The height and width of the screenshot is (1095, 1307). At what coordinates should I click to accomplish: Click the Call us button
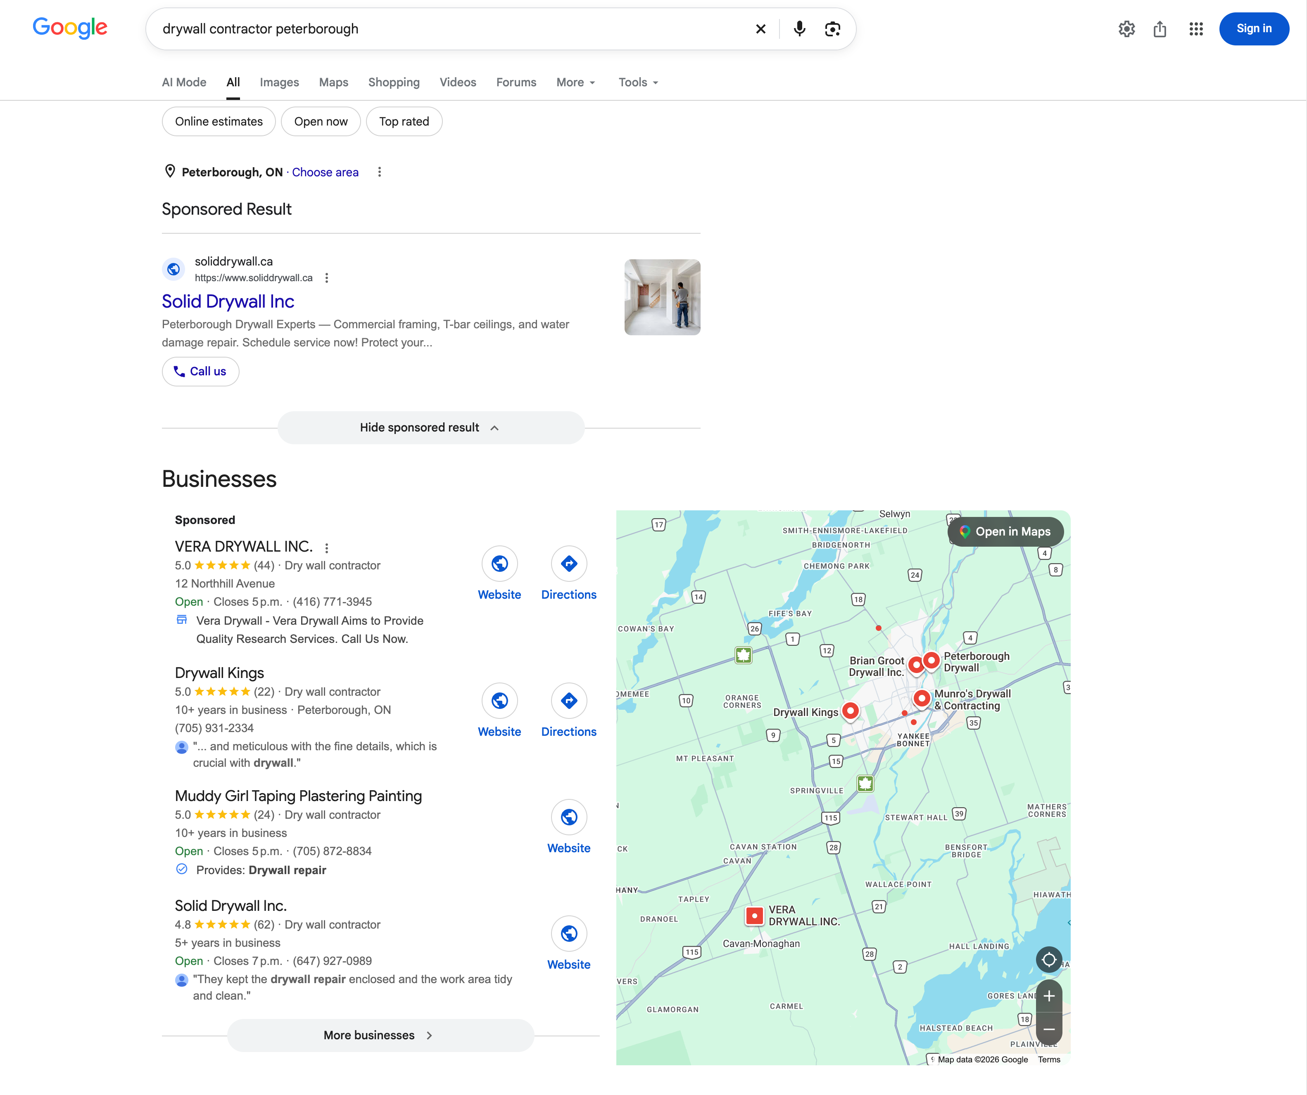[x=200, y=372]
